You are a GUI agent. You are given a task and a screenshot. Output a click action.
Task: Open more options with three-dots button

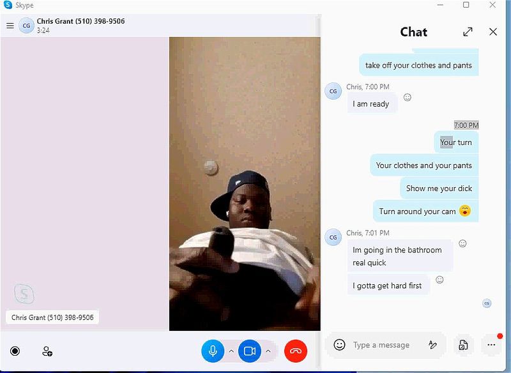(491, 345)
